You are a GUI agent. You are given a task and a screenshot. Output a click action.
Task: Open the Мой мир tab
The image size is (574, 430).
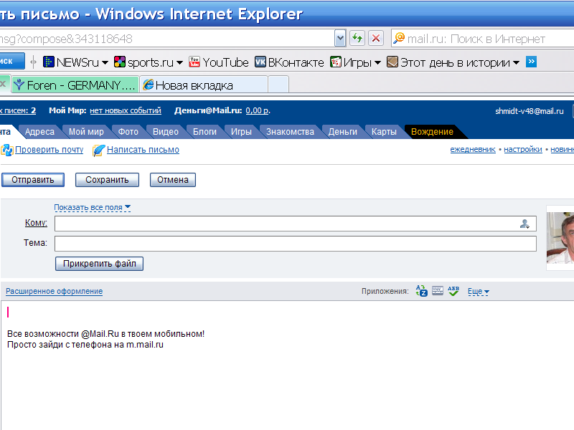(x=86, y=132)
